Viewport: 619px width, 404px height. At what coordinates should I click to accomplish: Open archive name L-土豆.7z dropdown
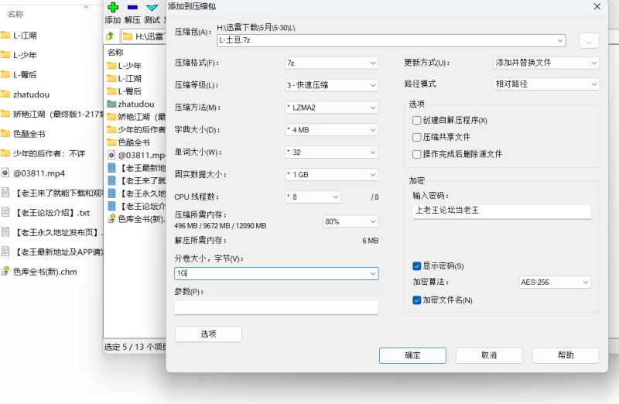tap(559, 40)
